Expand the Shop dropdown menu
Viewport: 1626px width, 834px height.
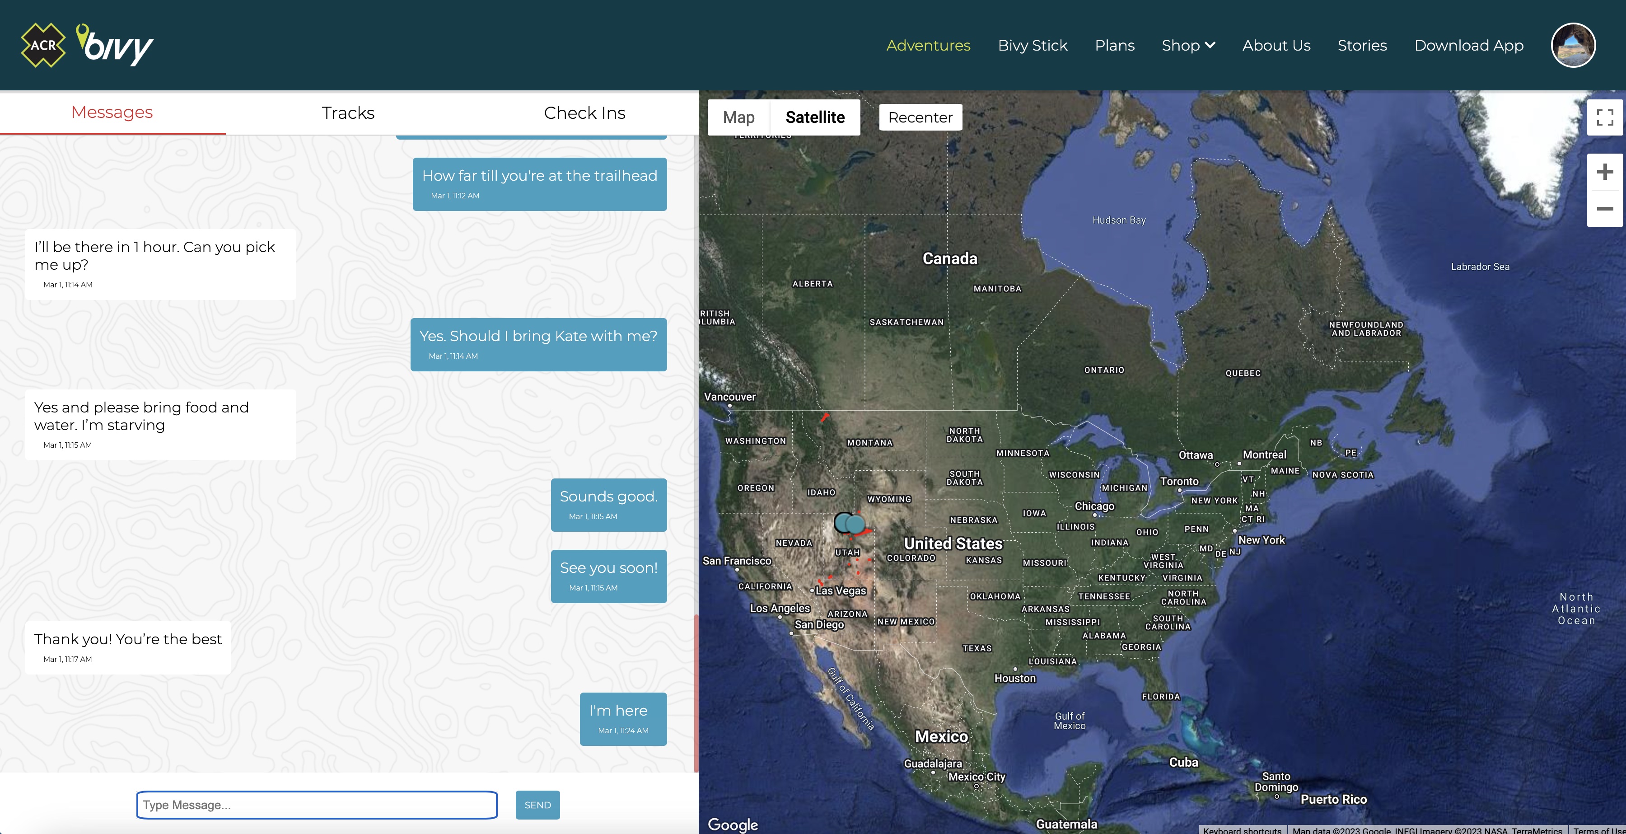click(1188, 46)
